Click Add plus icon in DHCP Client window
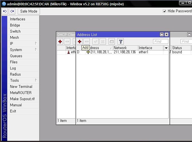Screen dimensions: 192x142 (60, 42)
